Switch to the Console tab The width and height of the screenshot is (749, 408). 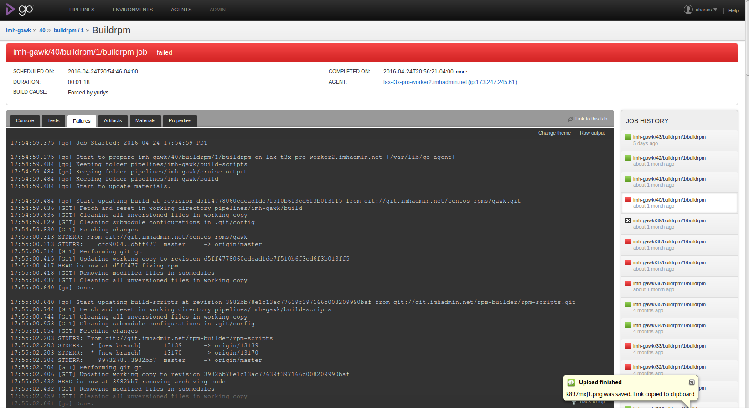pyautogui.click(x=25, y=121)
